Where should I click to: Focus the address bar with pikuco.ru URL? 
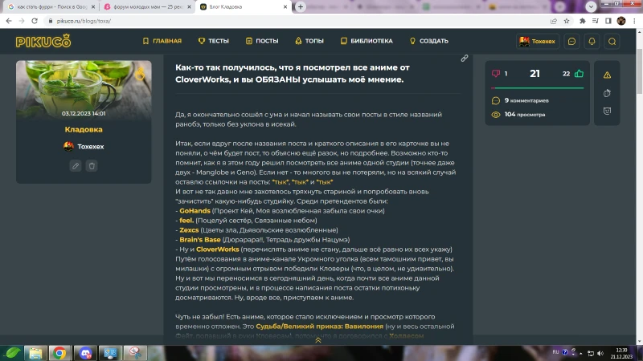click(295, 21)
